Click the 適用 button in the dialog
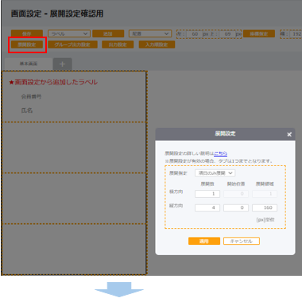 click(204, 241)
